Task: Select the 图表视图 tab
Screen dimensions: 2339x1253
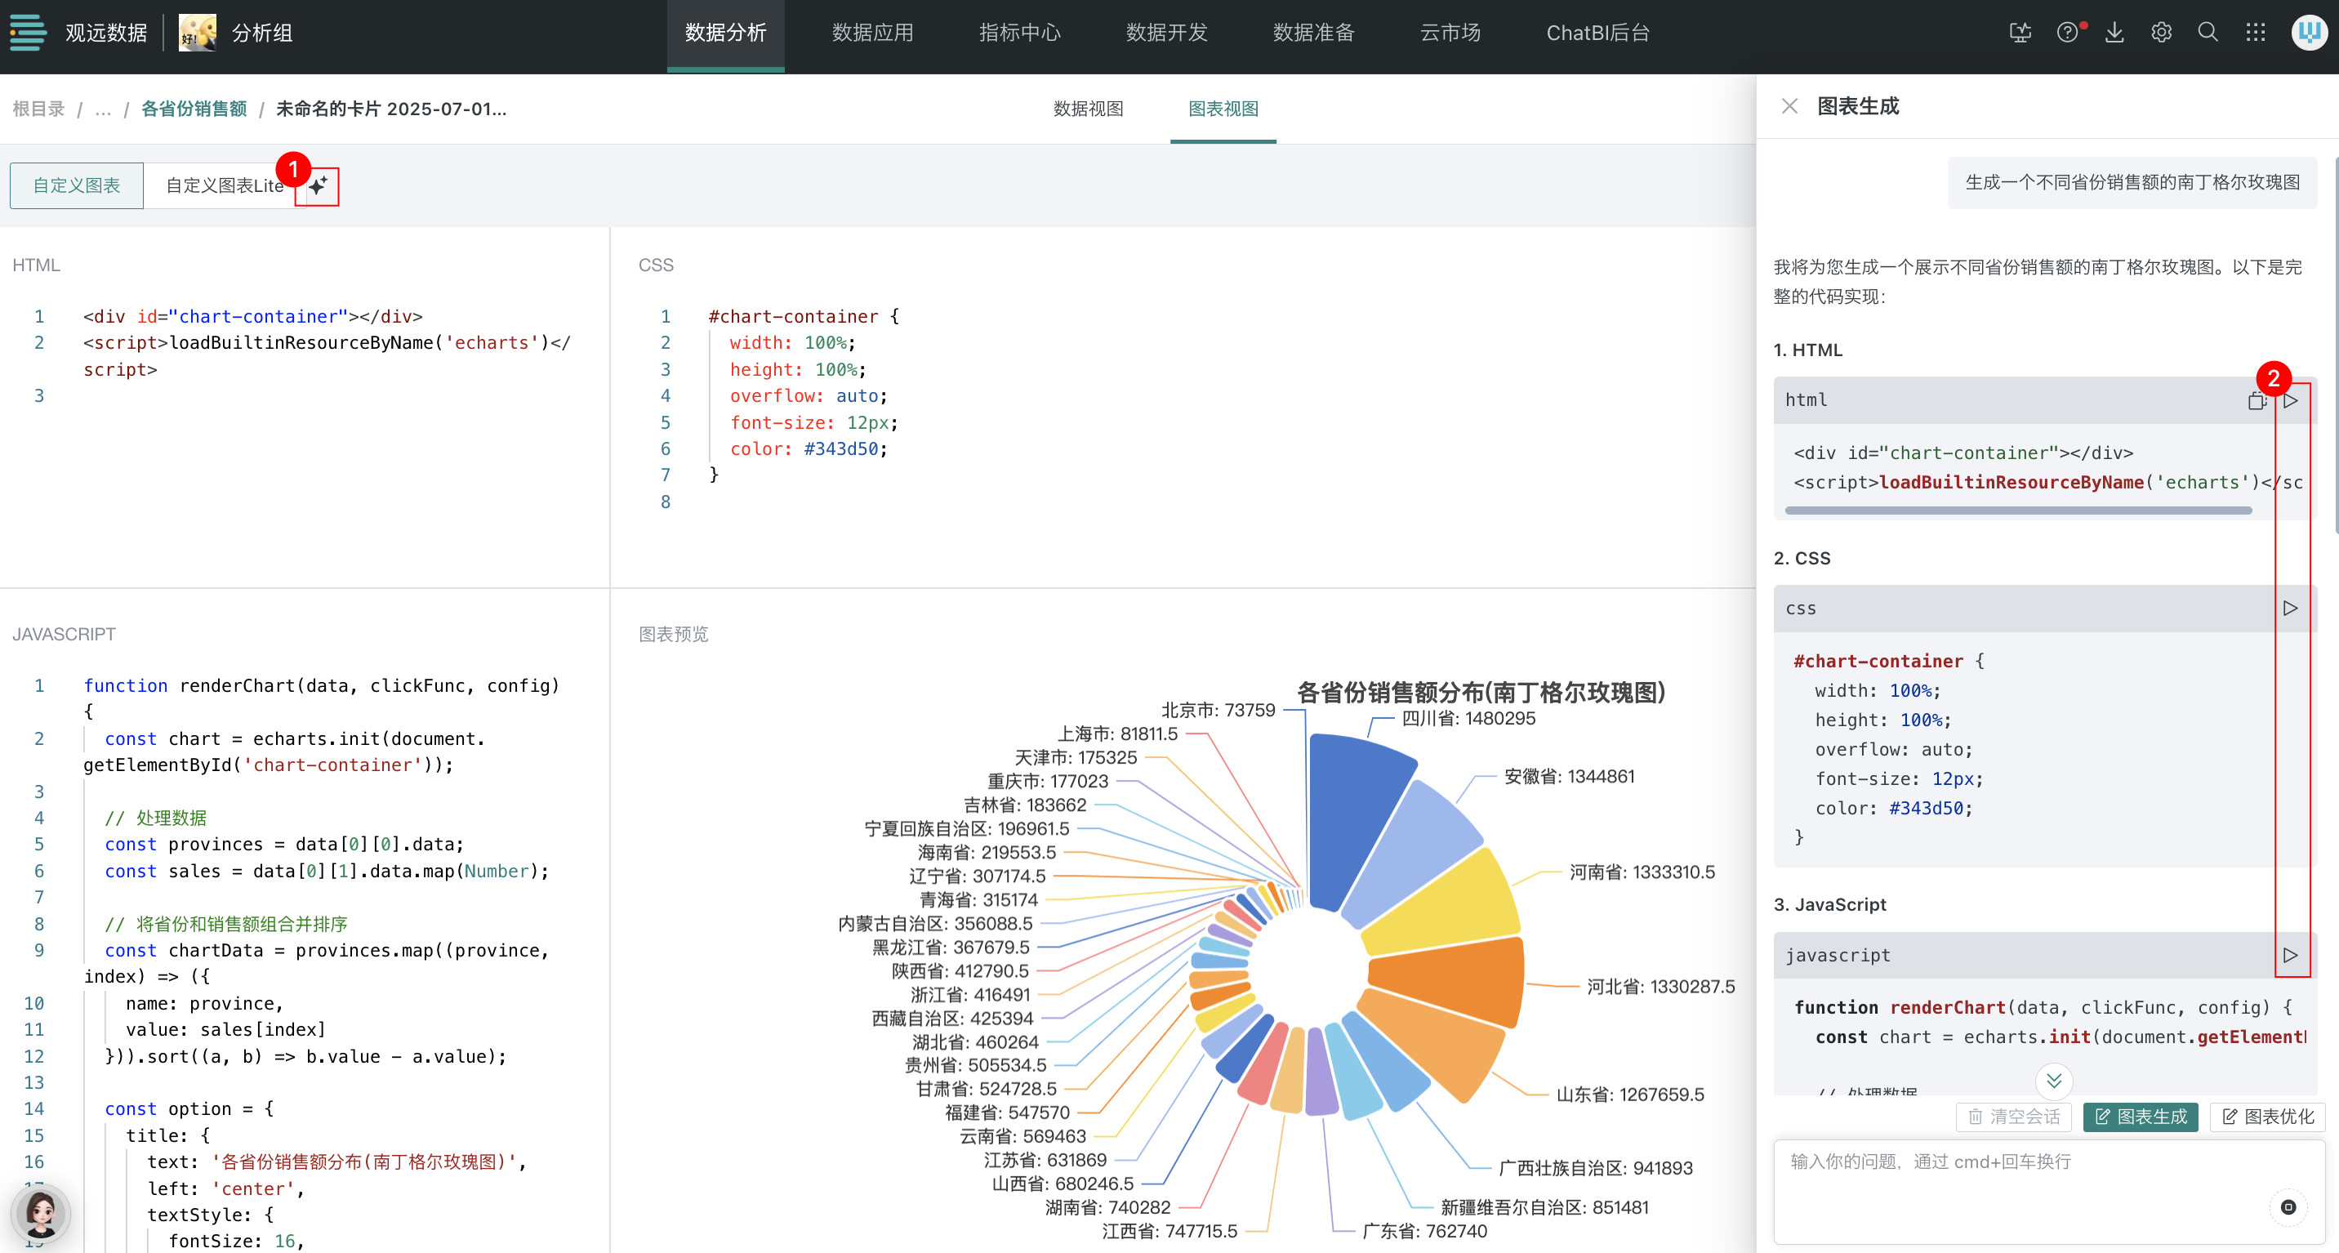Action: (x=1223, y=109)
